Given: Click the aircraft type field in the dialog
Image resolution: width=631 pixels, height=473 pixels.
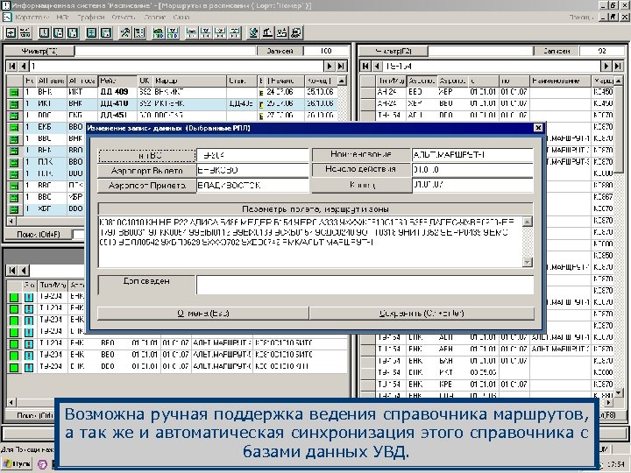Looking at the screenshot, I should click(x=252, y=155).
